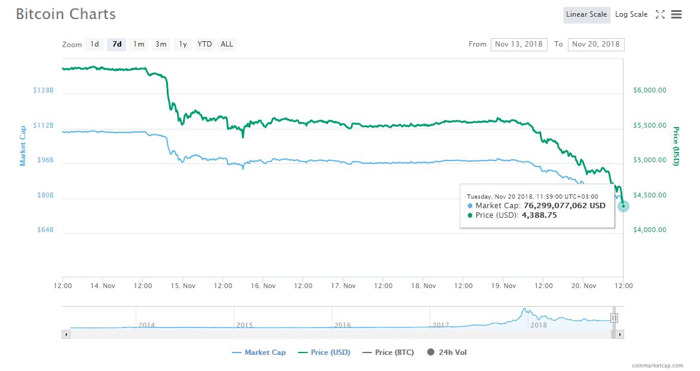This screenshot has width=700, height=371.
Task: Switch to Log Scale
Action: 631,15
